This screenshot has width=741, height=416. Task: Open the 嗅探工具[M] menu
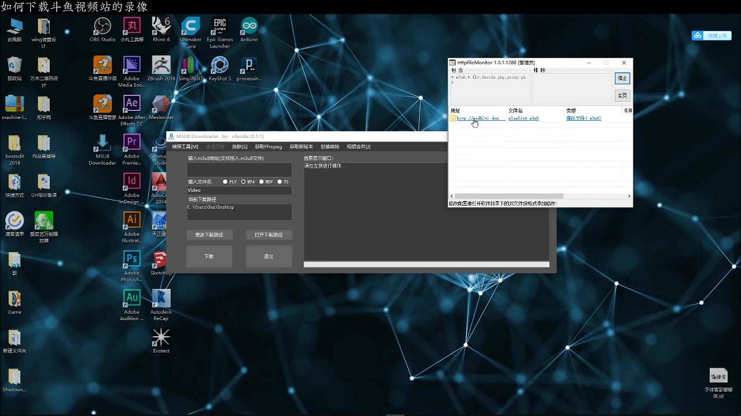pyautogui.click(x=185, y=147)
